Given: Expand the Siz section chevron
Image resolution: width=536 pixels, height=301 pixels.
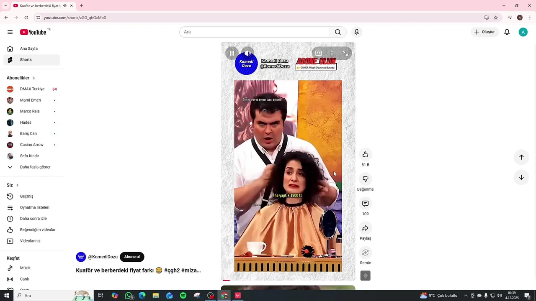Looking at the screenshot, I should tap(17, 185).
